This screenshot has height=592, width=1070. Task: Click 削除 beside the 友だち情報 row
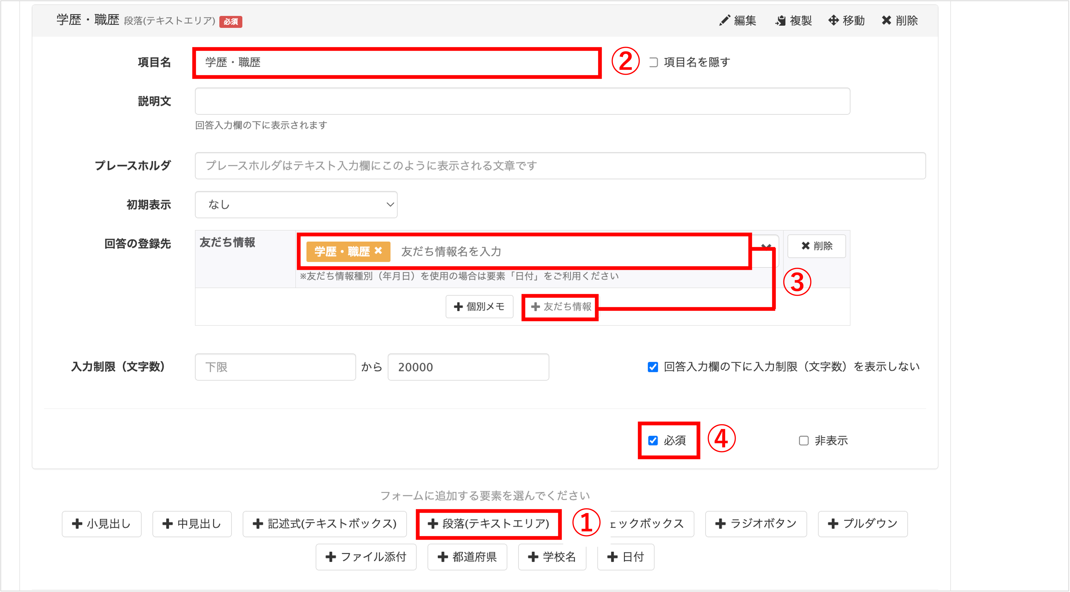pyautogui.click(x=817, y=246)
